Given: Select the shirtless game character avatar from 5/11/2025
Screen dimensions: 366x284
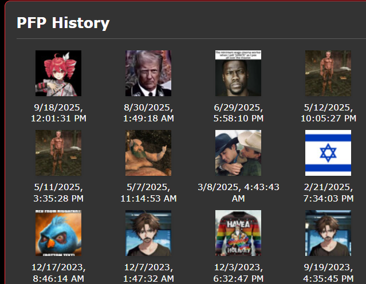Looking at the screenshot, I should coord(58,153).
